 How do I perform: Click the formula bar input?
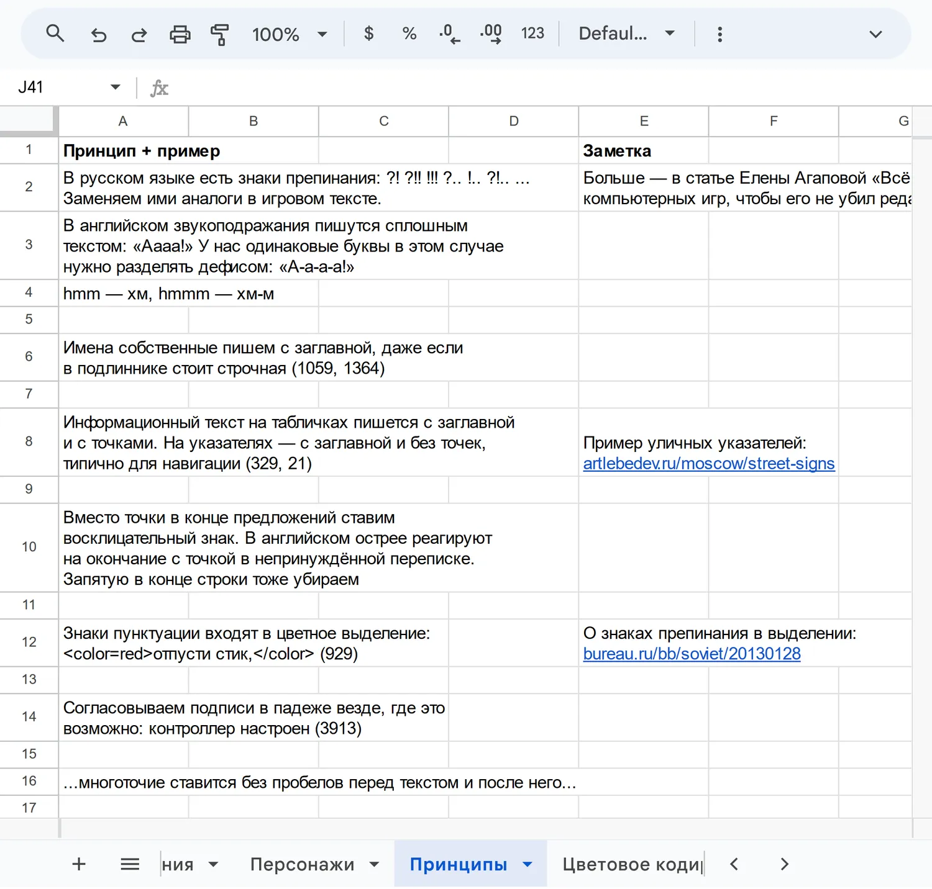547,88
